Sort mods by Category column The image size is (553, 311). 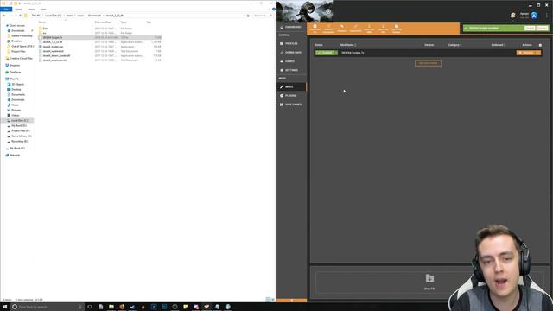click(x=454, y=45)
